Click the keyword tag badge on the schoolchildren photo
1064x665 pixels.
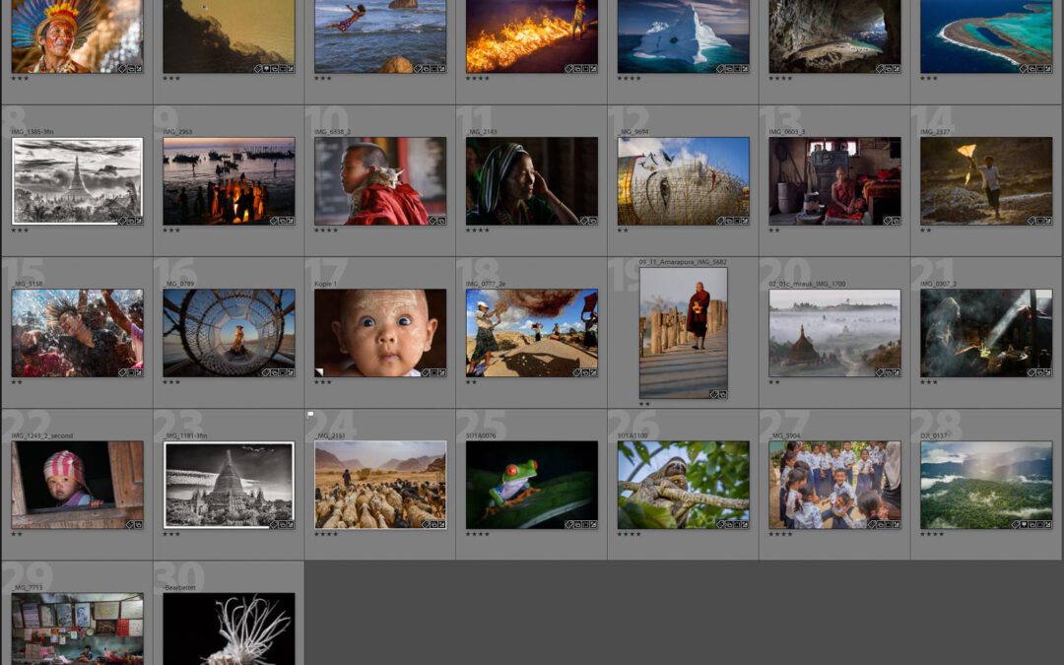pyautogui.click(x=871, y=524)
